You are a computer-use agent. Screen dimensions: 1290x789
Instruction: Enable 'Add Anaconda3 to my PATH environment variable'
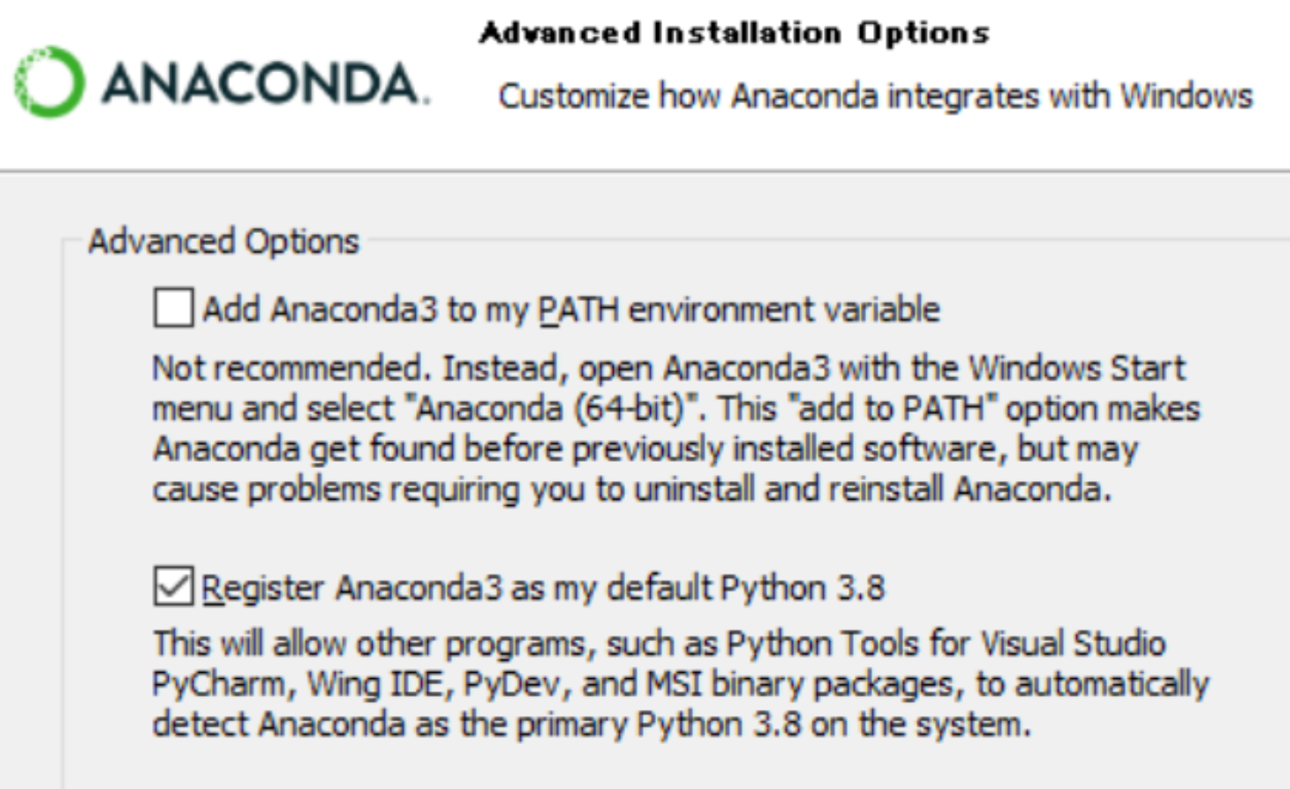click(x=174, y=310)
